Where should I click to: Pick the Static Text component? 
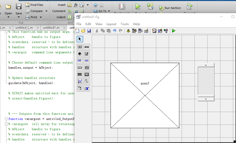tap(87, 60)
